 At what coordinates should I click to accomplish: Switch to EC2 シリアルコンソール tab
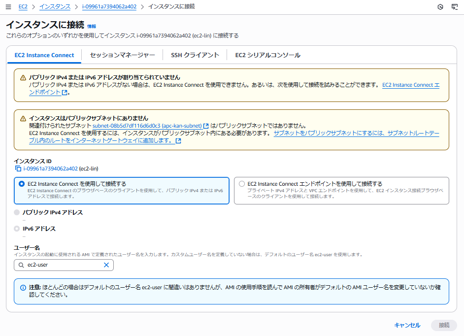[x=268, y=55]
